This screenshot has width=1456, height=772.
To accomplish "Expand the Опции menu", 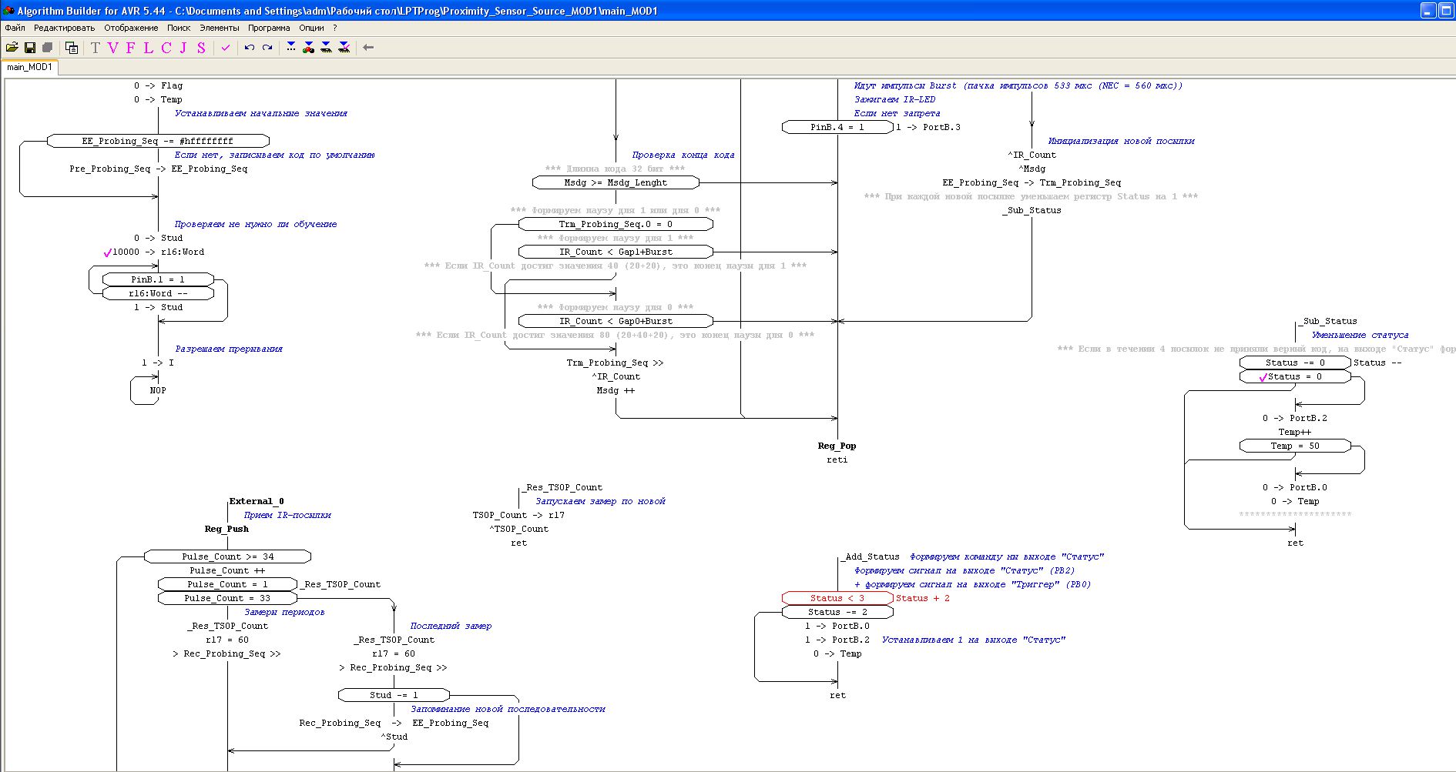I will 311,28.
